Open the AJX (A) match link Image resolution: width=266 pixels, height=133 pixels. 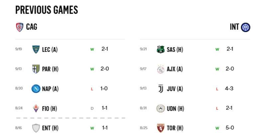(175, 69)
